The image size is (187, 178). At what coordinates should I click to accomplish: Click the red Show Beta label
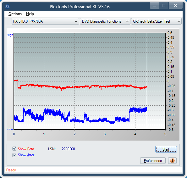click(x=26, y=149)
